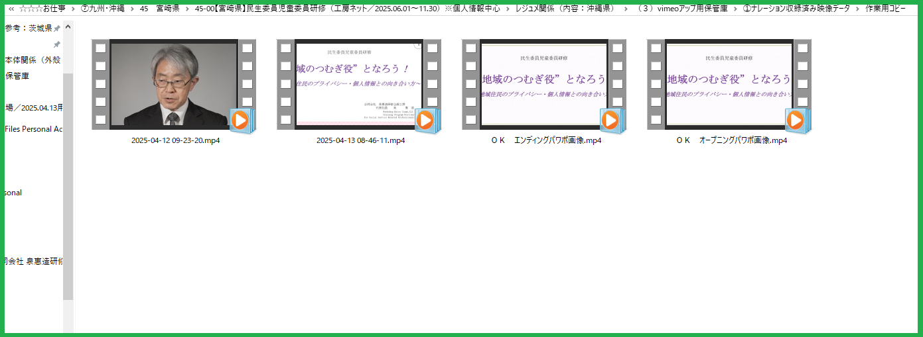Click file name 2025-04-12 09-23-20.mp4
The image size is (923, 337).
tap(176, 141)
